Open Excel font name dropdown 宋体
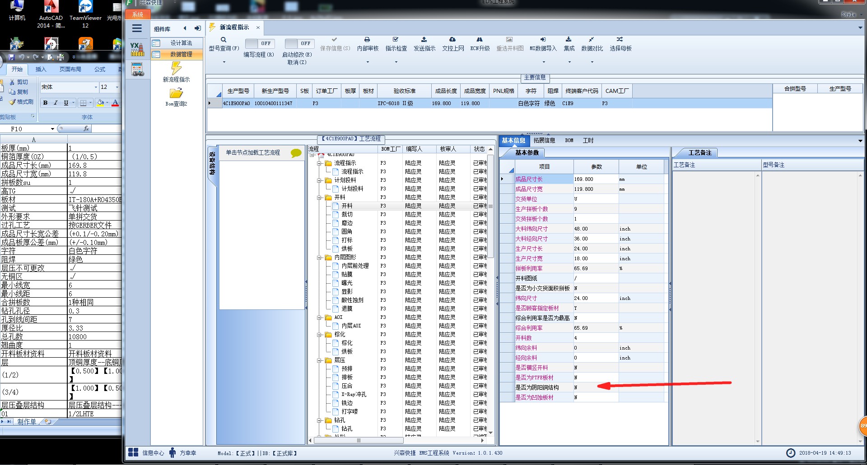The image size is (867, 465). pos(96,87)
